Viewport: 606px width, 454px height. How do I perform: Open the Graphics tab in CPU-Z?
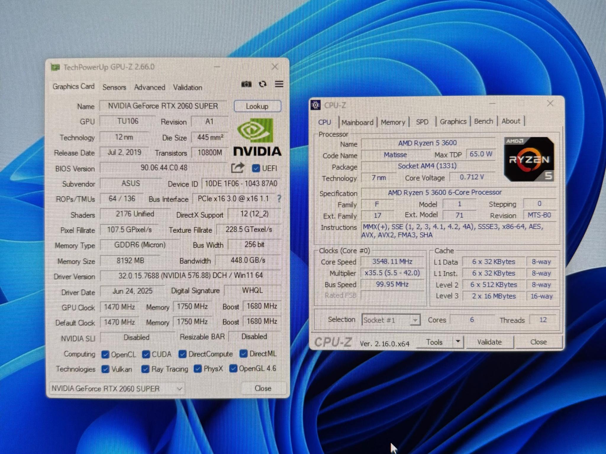453,121
